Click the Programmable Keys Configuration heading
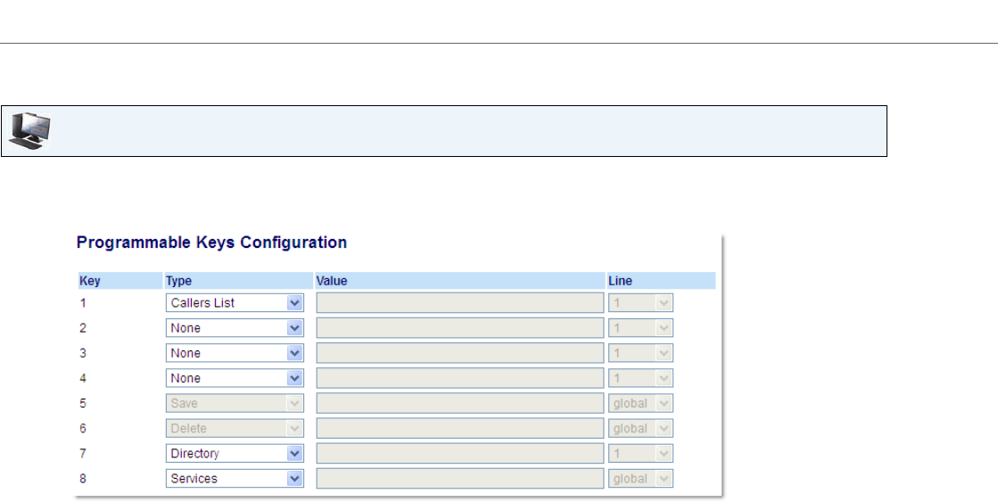 (x=211, y=243)
